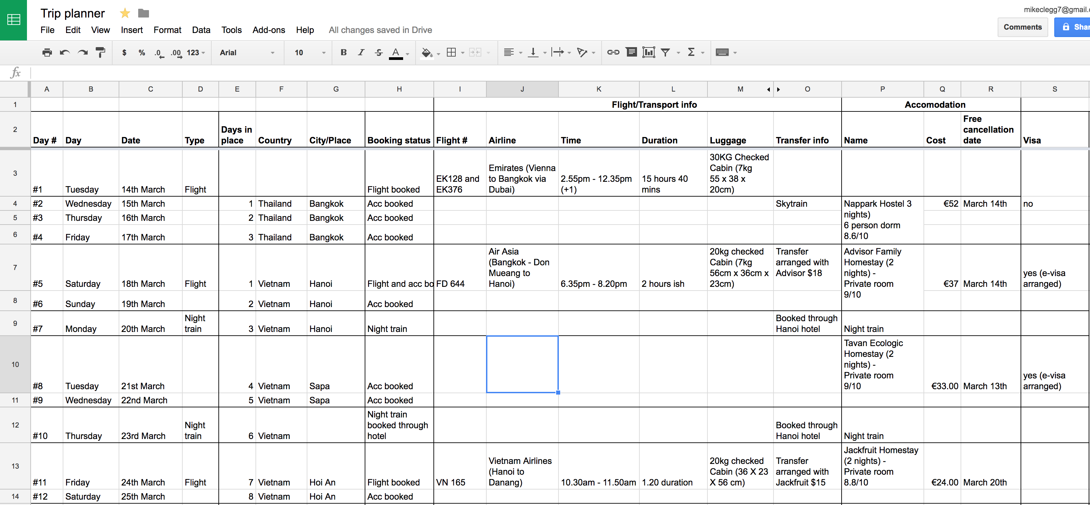This screenshot has height=505, width=1090.
Task: Select cell J10 input field
Action: [x=521, y=364]
